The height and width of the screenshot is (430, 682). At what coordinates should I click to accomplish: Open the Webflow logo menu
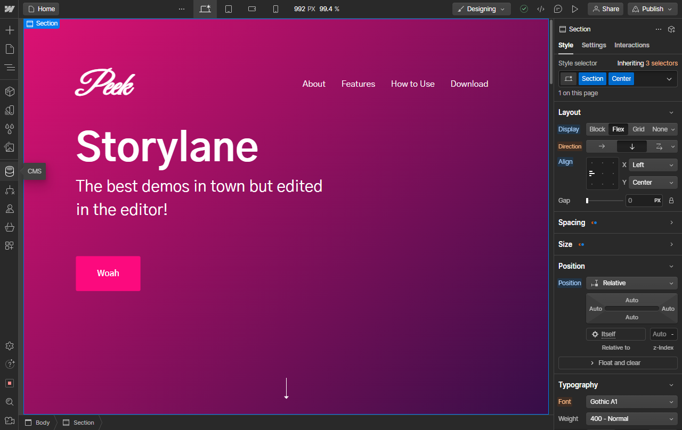pos(10,9)
